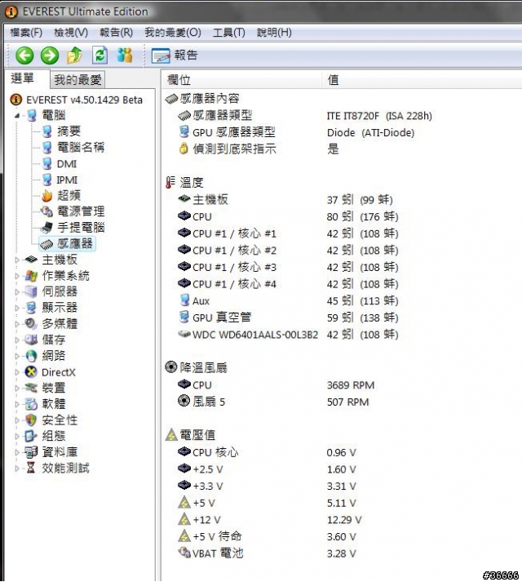Click the Windows flag icon beside 作業系統

(31, 276)
